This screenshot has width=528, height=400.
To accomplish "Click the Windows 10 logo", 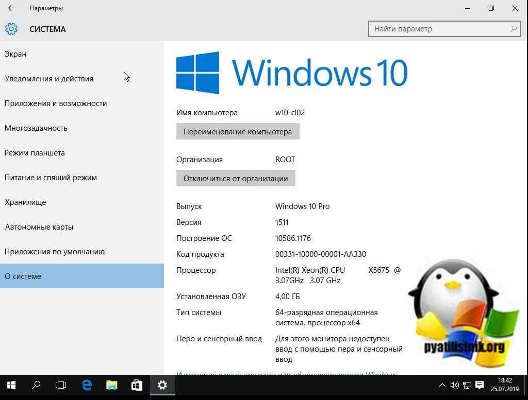I will pyautogui.click(x=292, y=73).
